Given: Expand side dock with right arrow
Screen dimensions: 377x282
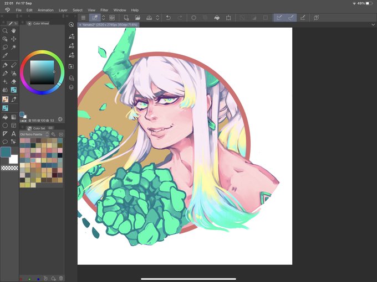Looking at the screenshot, I should 75,16.
